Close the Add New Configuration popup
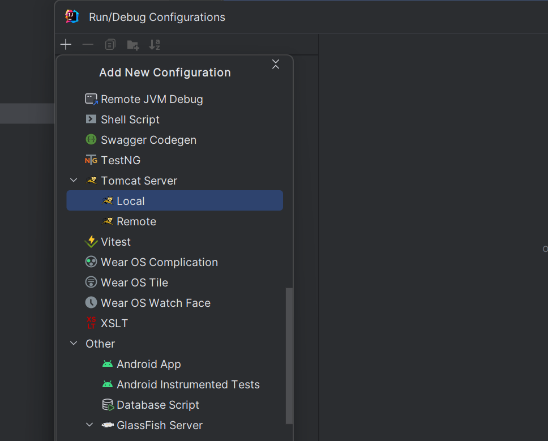This screenshot has width=548, height=441. coord(276,65)
